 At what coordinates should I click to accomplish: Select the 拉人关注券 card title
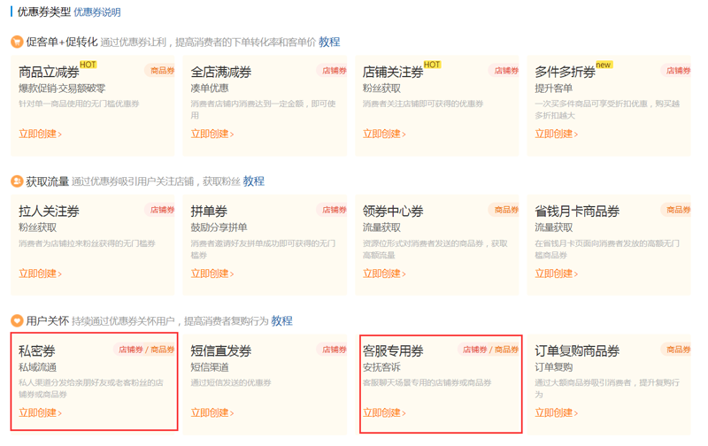(49, 211)
